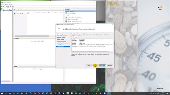Open taskbar search
The image size is (170, 95).
point(6,93)
